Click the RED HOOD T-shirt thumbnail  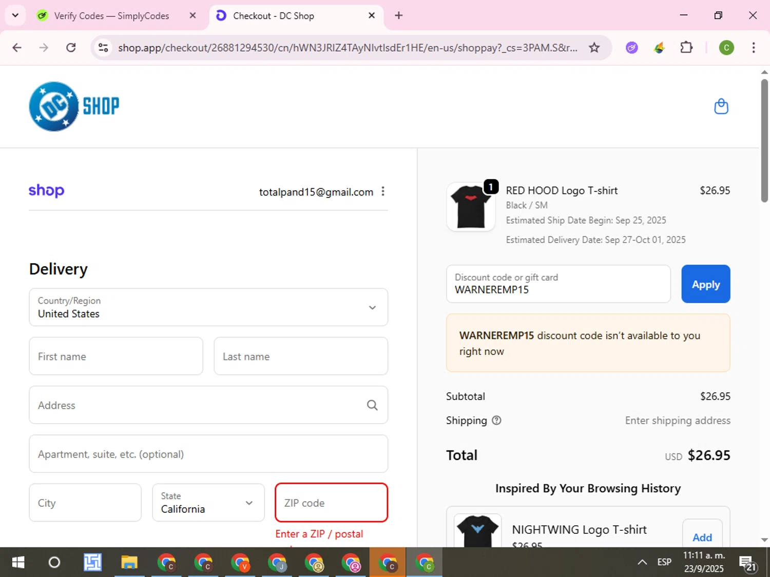(471, 207)
